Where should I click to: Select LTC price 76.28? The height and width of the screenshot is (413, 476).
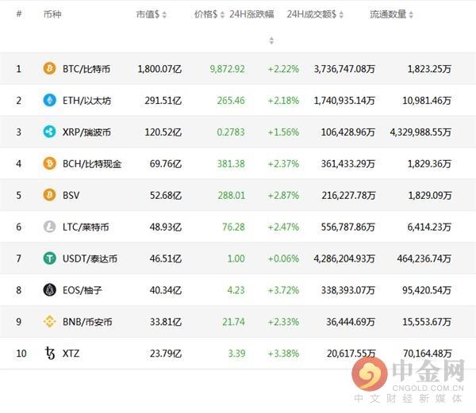233,227
